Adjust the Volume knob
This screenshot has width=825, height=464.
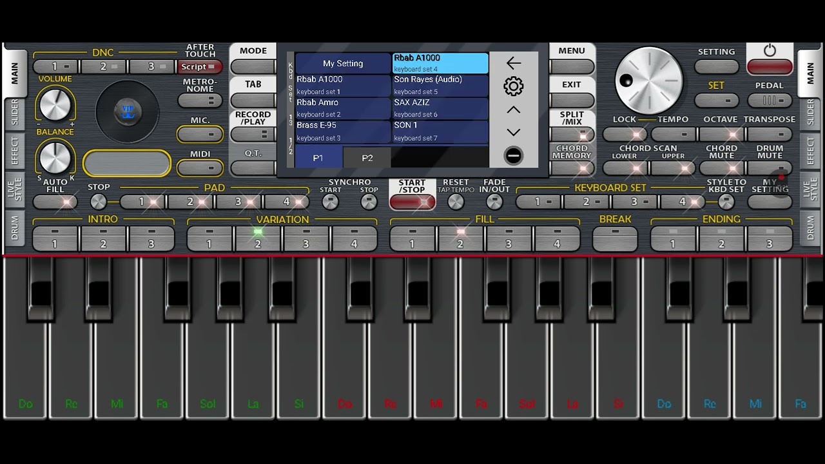pos(55,105)
